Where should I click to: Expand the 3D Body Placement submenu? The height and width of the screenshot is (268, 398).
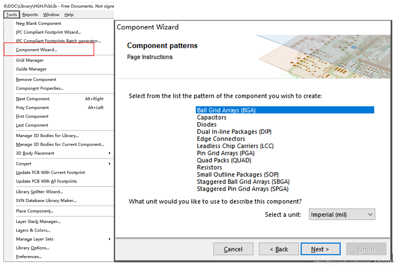[x=109, y=153]
